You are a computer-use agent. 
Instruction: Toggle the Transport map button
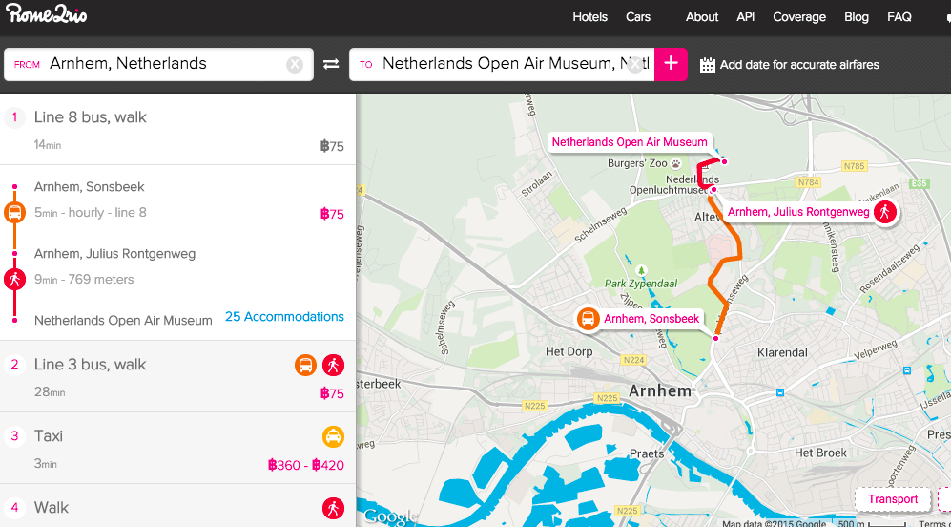coord(893,499)
